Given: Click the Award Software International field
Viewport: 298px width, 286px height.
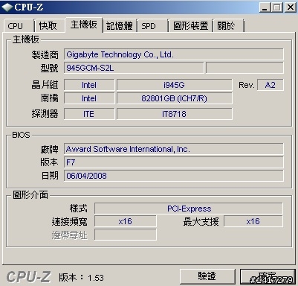Looking at the screenshot, I should tap(174, 149).
